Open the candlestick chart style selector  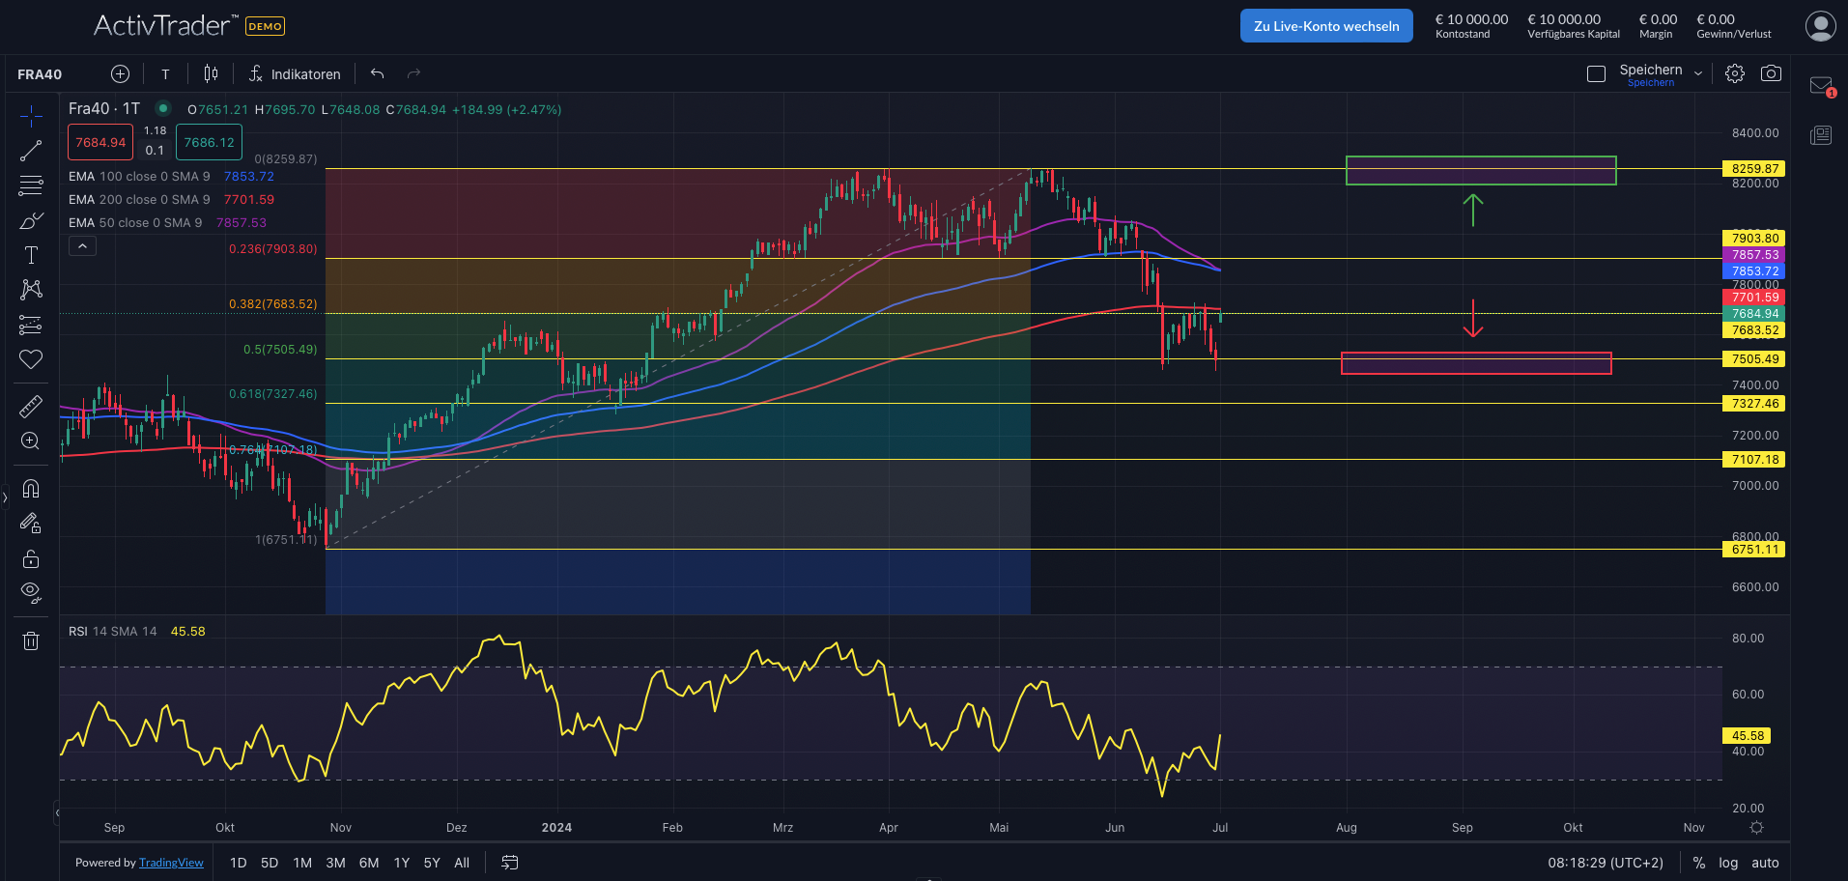point(211,74)
